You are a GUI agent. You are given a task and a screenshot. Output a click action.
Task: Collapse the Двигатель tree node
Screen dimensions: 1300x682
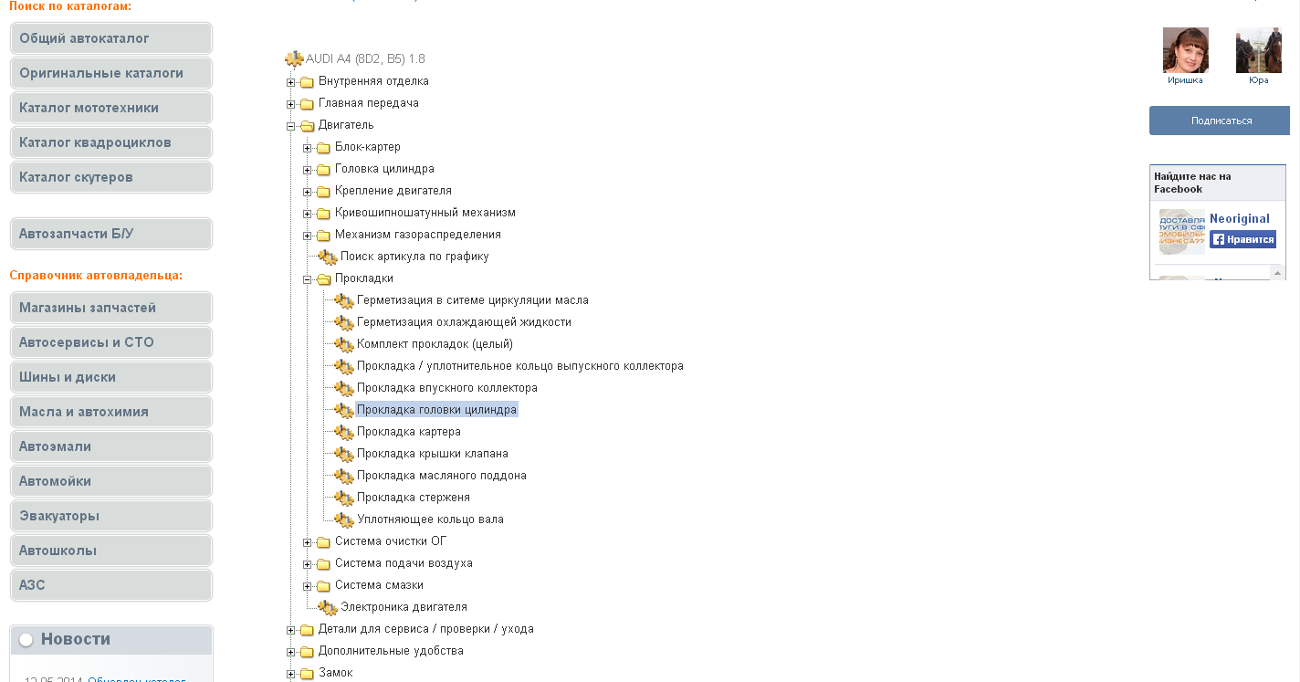pos(291,126)
